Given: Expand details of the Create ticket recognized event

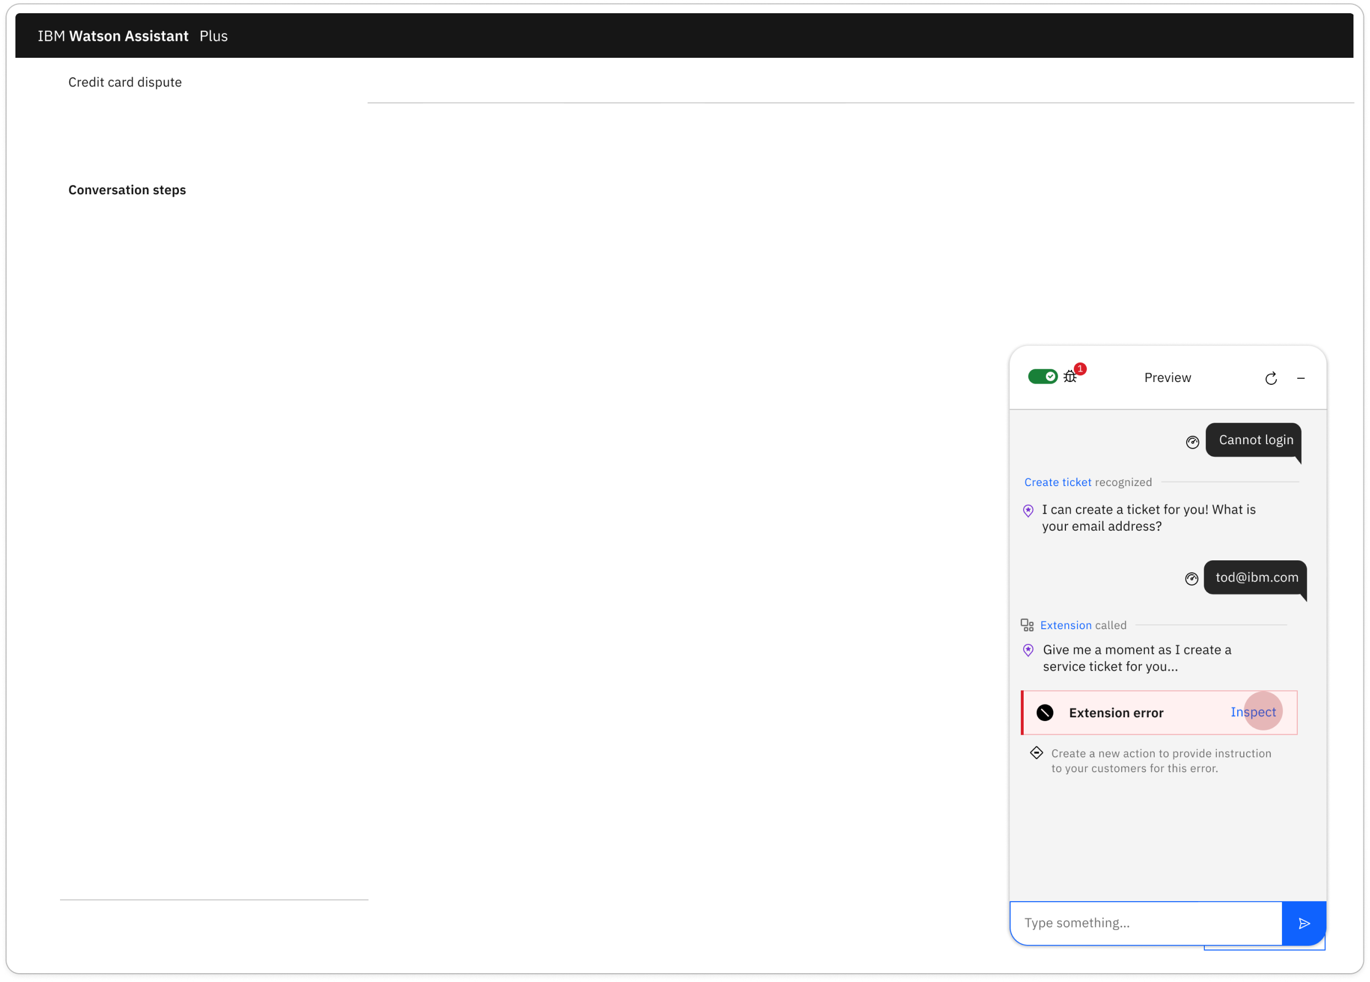Looking at the screenshot, I should 1058,482.
